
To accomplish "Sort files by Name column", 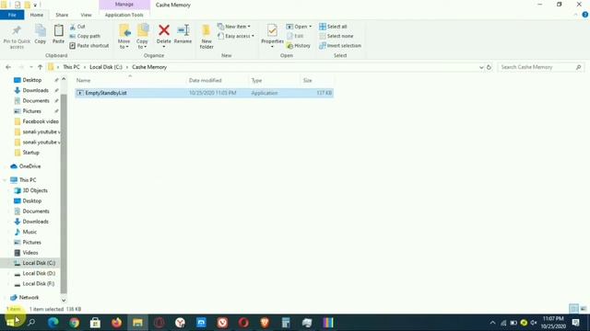I will point(130,80).
